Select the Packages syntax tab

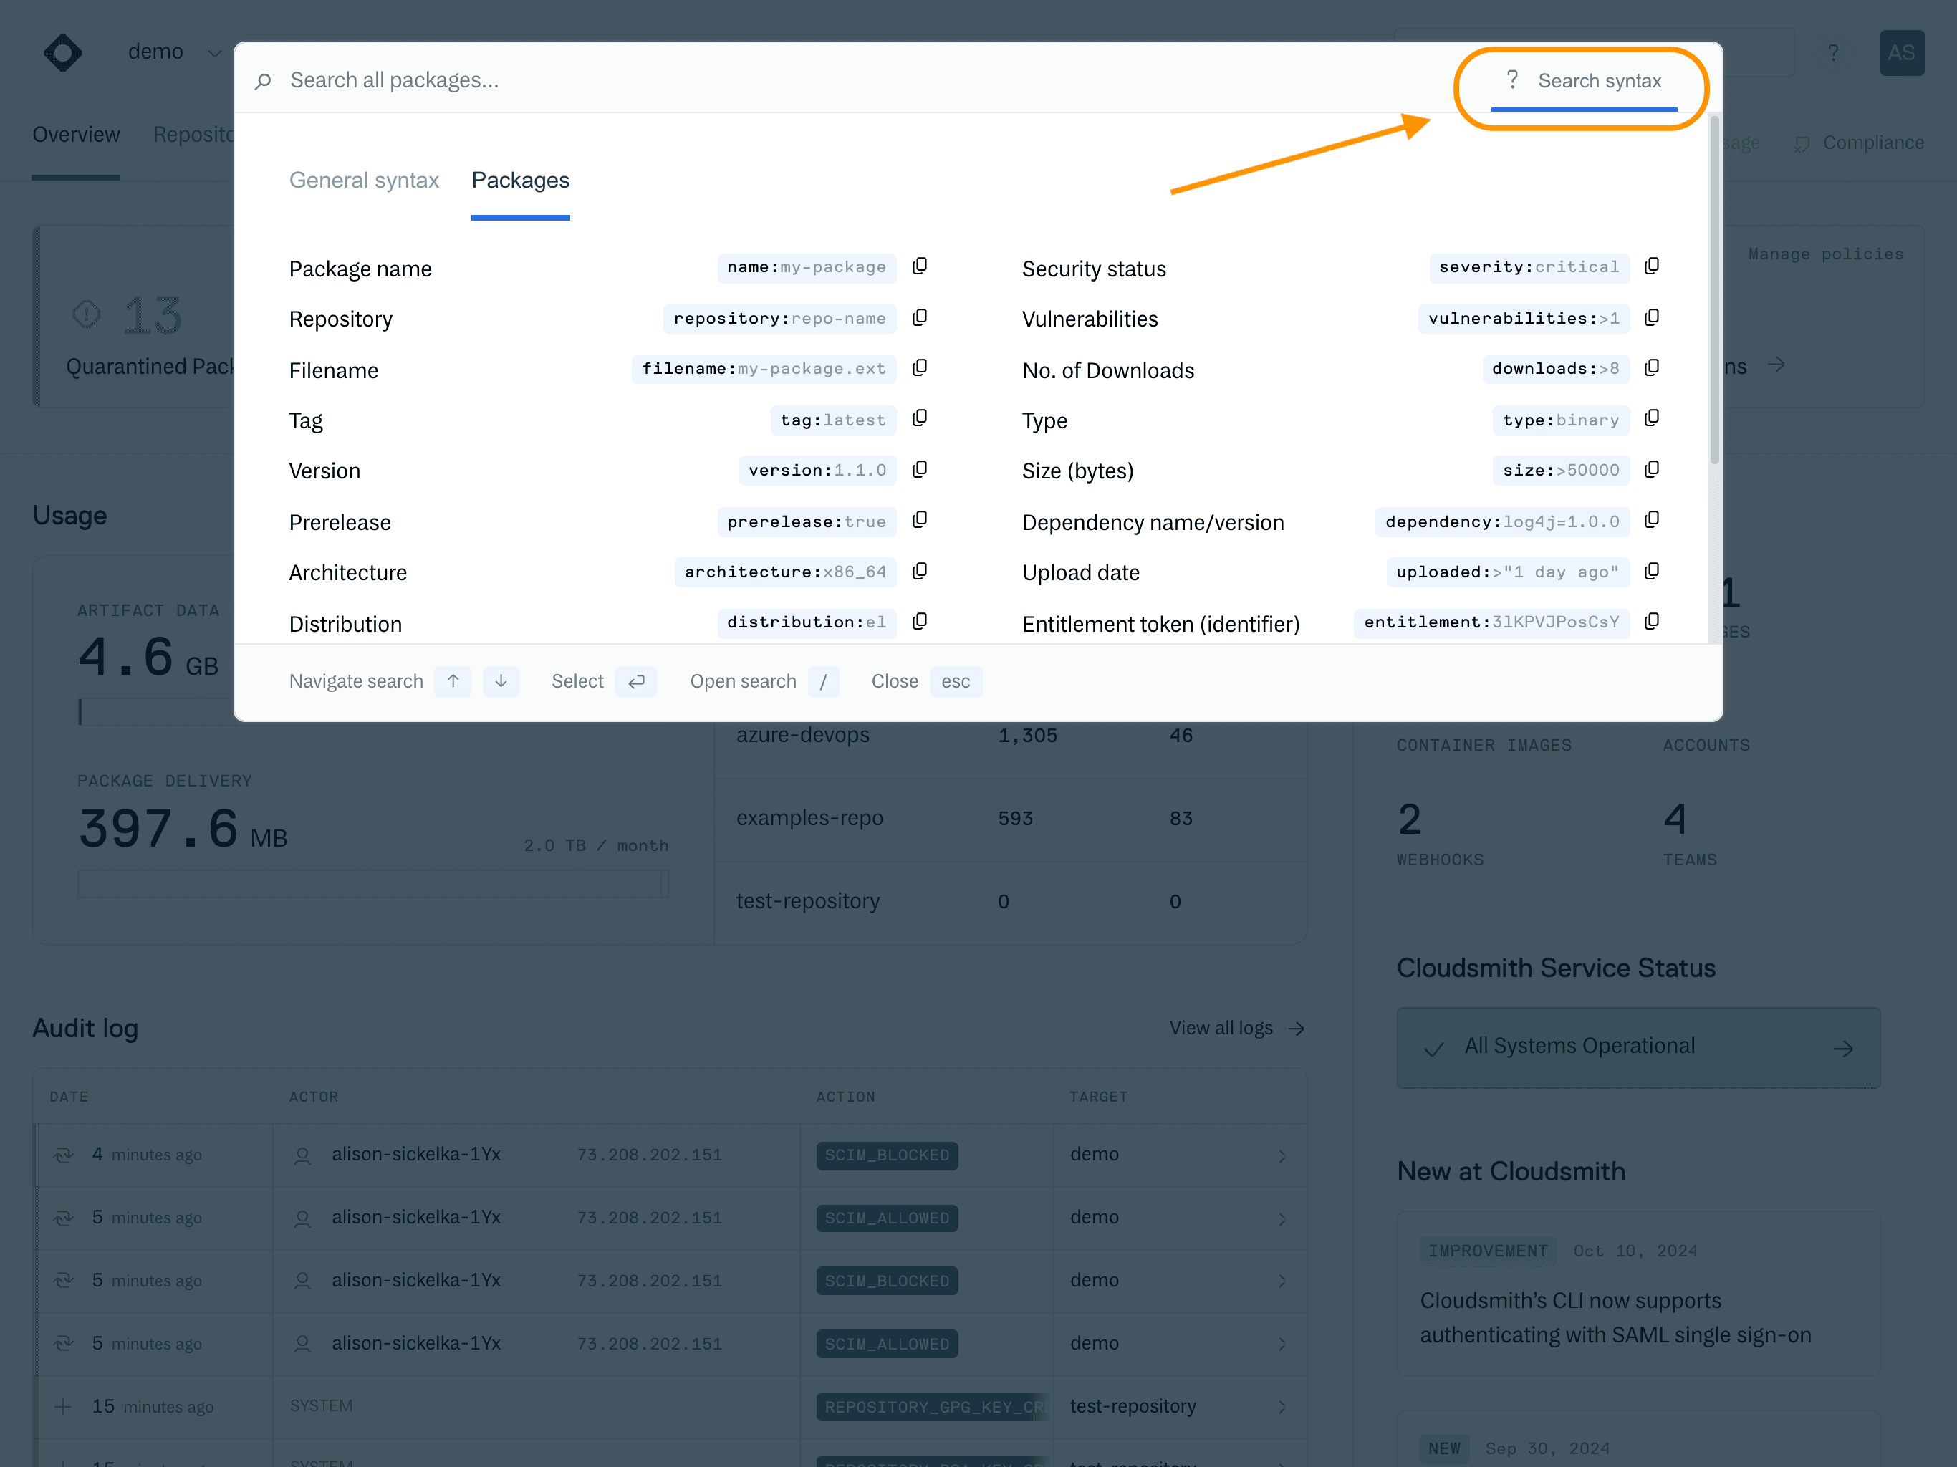tap(520, 181)
